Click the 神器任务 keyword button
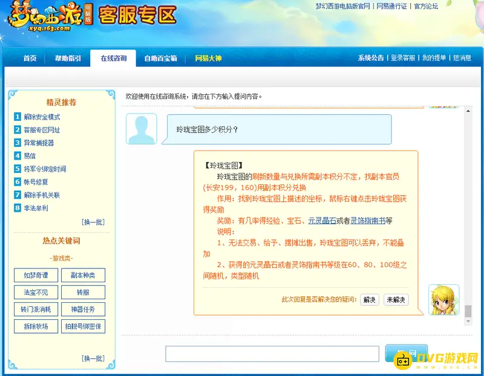 pos(83,309)
